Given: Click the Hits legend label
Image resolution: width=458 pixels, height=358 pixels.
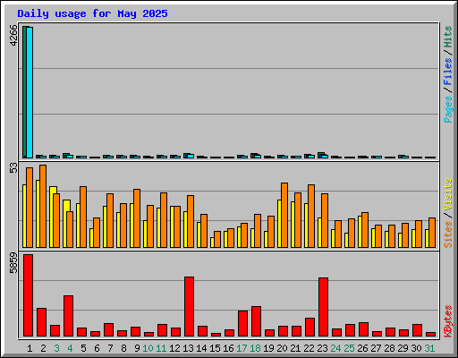Looking at the screenshot, I should click(448, 37).
